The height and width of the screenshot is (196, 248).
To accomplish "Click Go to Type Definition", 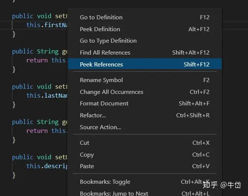I will pyautogui.click(x=108, y=41).
